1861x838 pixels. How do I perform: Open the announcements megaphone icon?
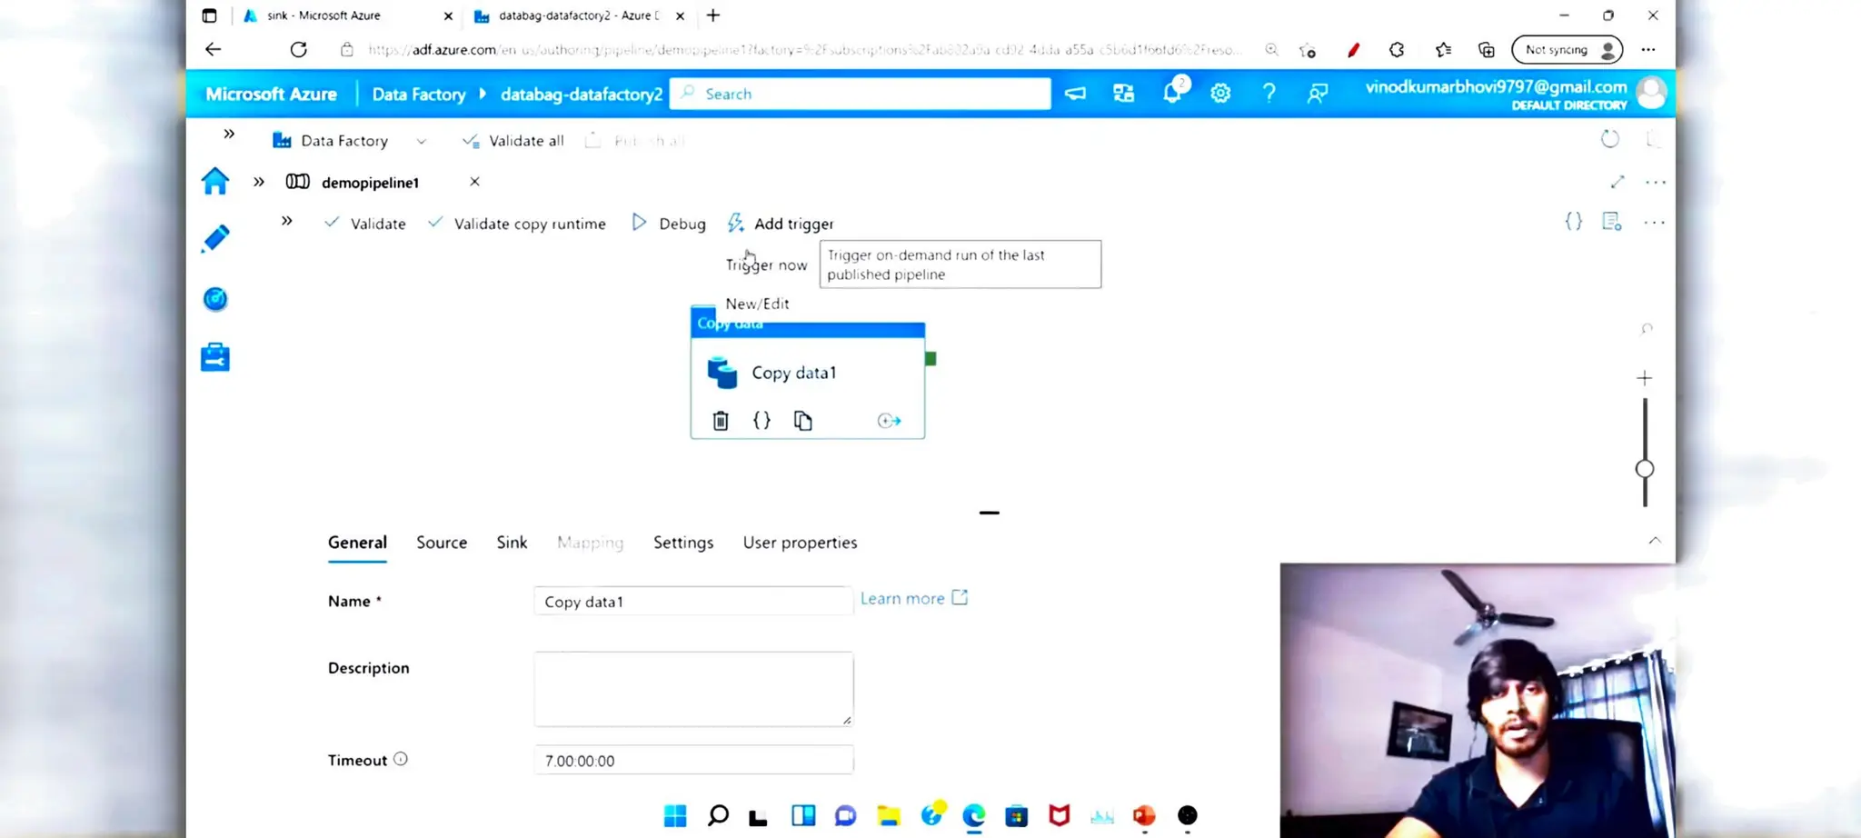pos(1075,93)
